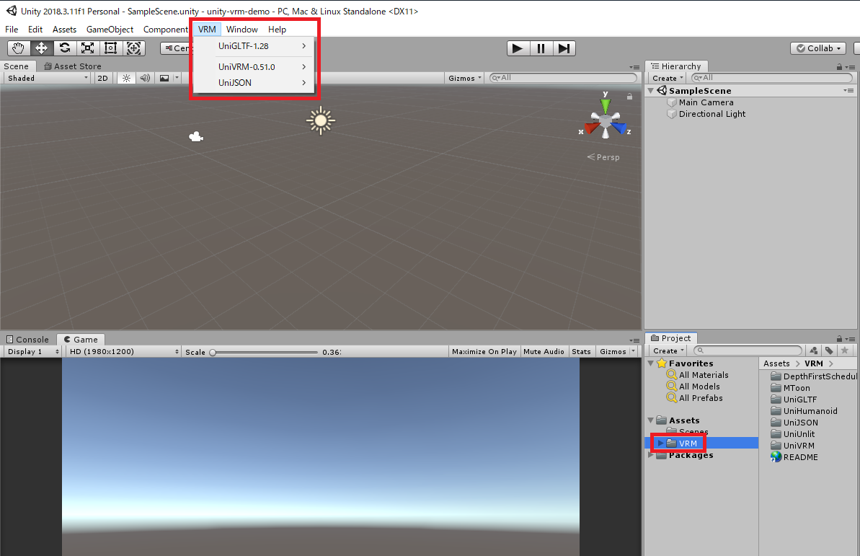The height and width of the screenshot is (556, 860).
Task: Select the combined Transform tool
Action: pos(134,48)
